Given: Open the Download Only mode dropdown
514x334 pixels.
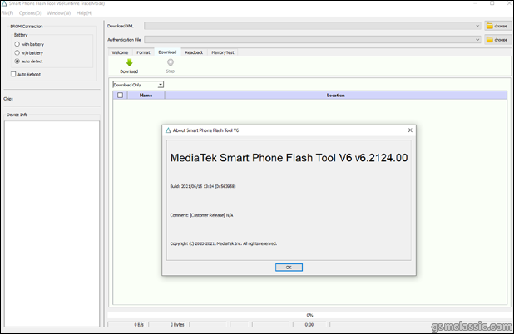Looking at the screenshot, I should (138, 85).
